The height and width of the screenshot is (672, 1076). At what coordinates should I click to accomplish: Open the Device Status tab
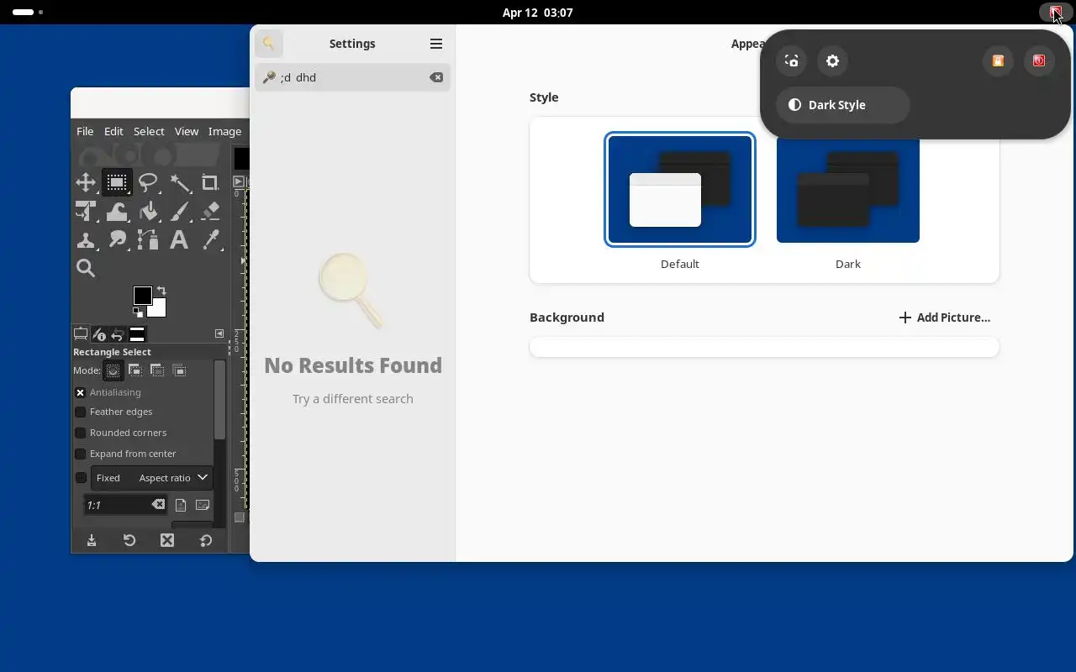tap(99, 334)
